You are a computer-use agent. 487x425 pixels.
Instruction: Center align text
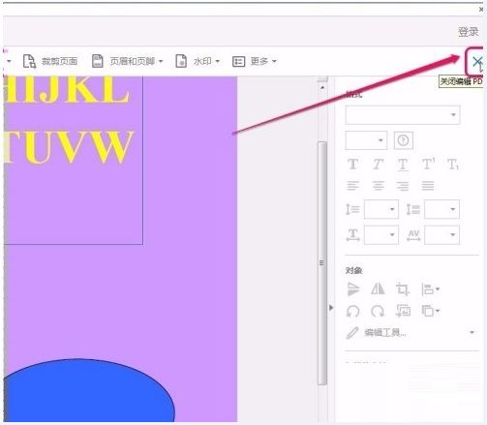(x=378, y=186)
